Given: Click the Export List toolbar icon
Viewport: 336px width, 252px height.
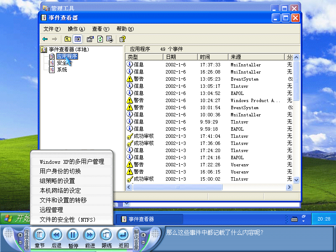Looking at the screenshot, I should tap(110, 39).
